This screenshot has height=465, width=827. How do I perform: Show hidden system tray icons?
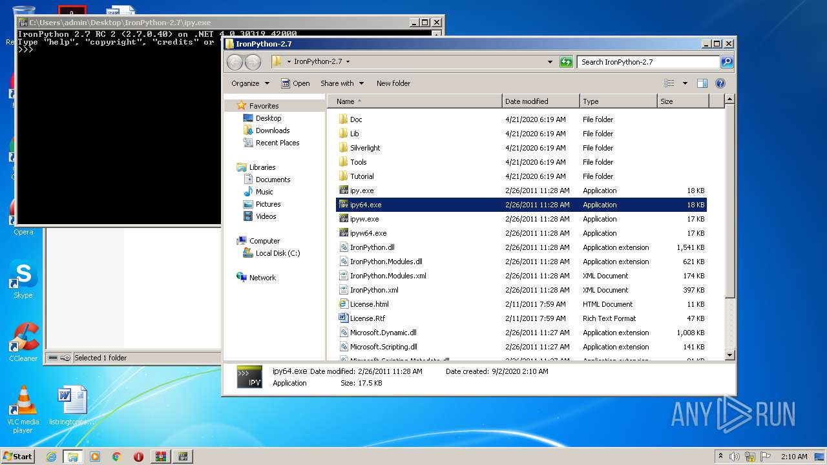click(x=720, y=457)
